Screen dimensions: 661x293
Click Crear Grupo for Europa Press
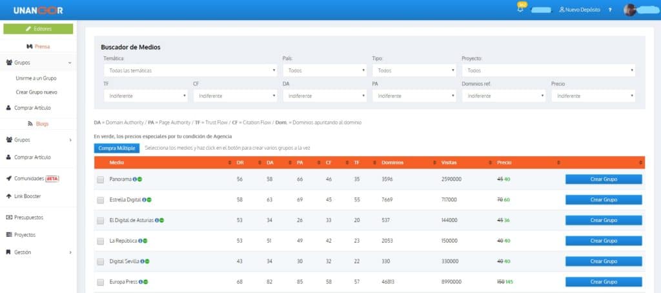tap(604, 281)
